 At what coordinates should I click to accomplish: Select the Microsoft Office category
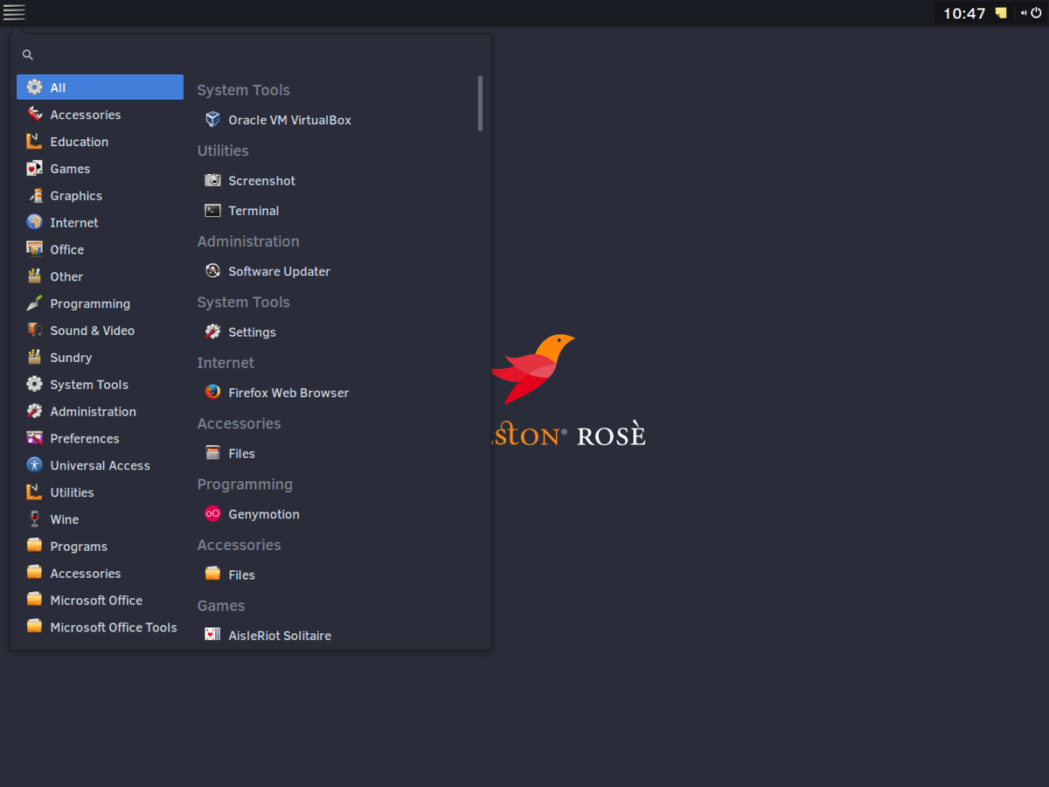(100, 601)
